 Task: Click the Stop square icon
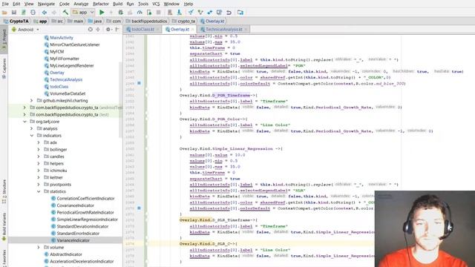point(158,13)
